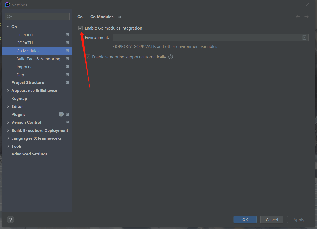Click the Plugins update count badge
The height and width of the screenshot is (229, 317).
pos(61,114)
